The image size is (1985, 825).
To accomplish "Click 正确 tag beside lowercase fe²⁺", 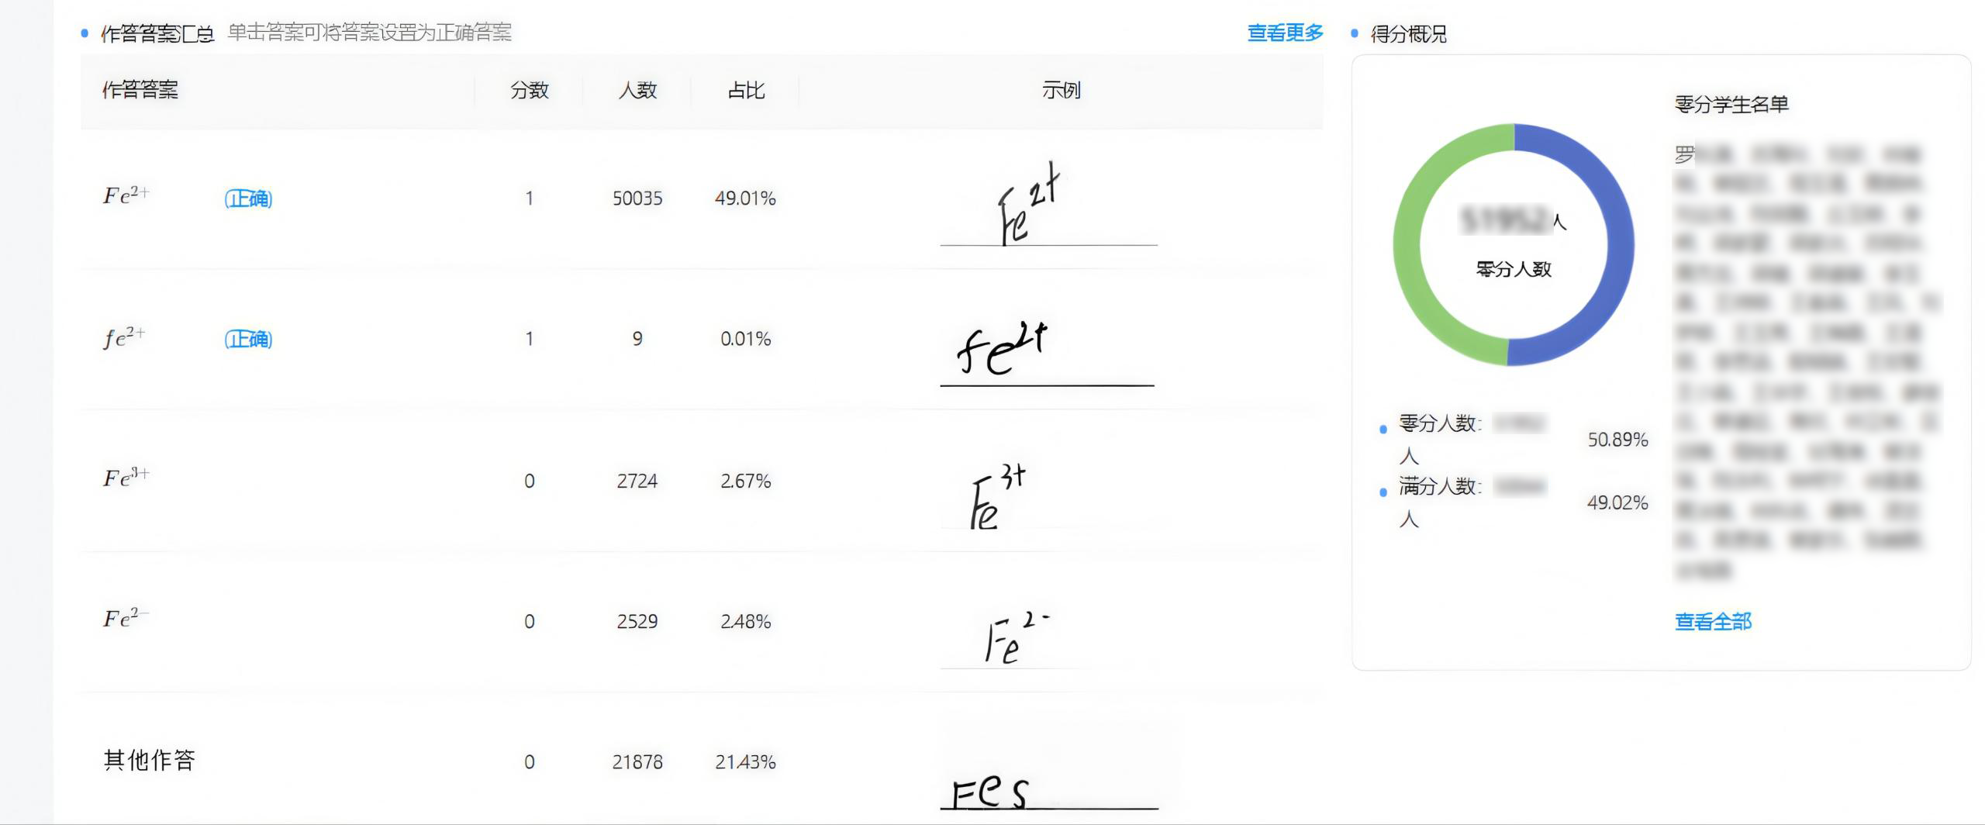I will [248, 339].
